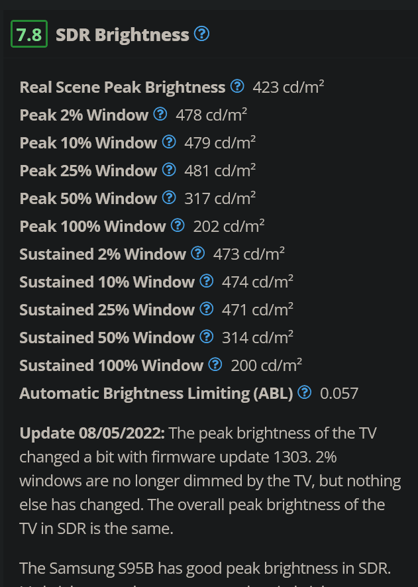The width and height of the screenshot is (418, 587).
Task: Click question mark next to Peak 25% Window
Action: click(x=169, y=170)
